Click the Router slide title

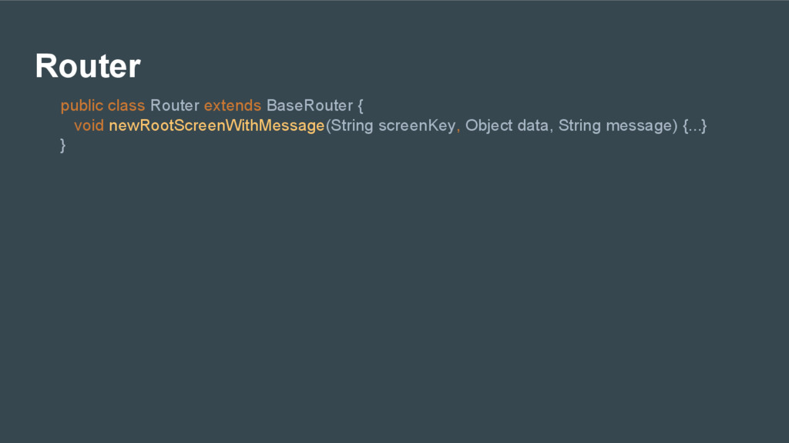point(88,66)
